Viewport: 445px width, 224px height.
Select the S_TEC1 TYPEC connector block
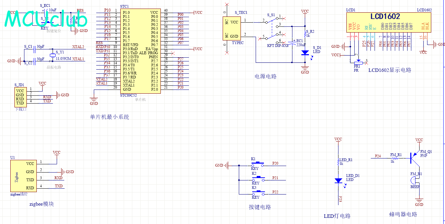(231, 29)
